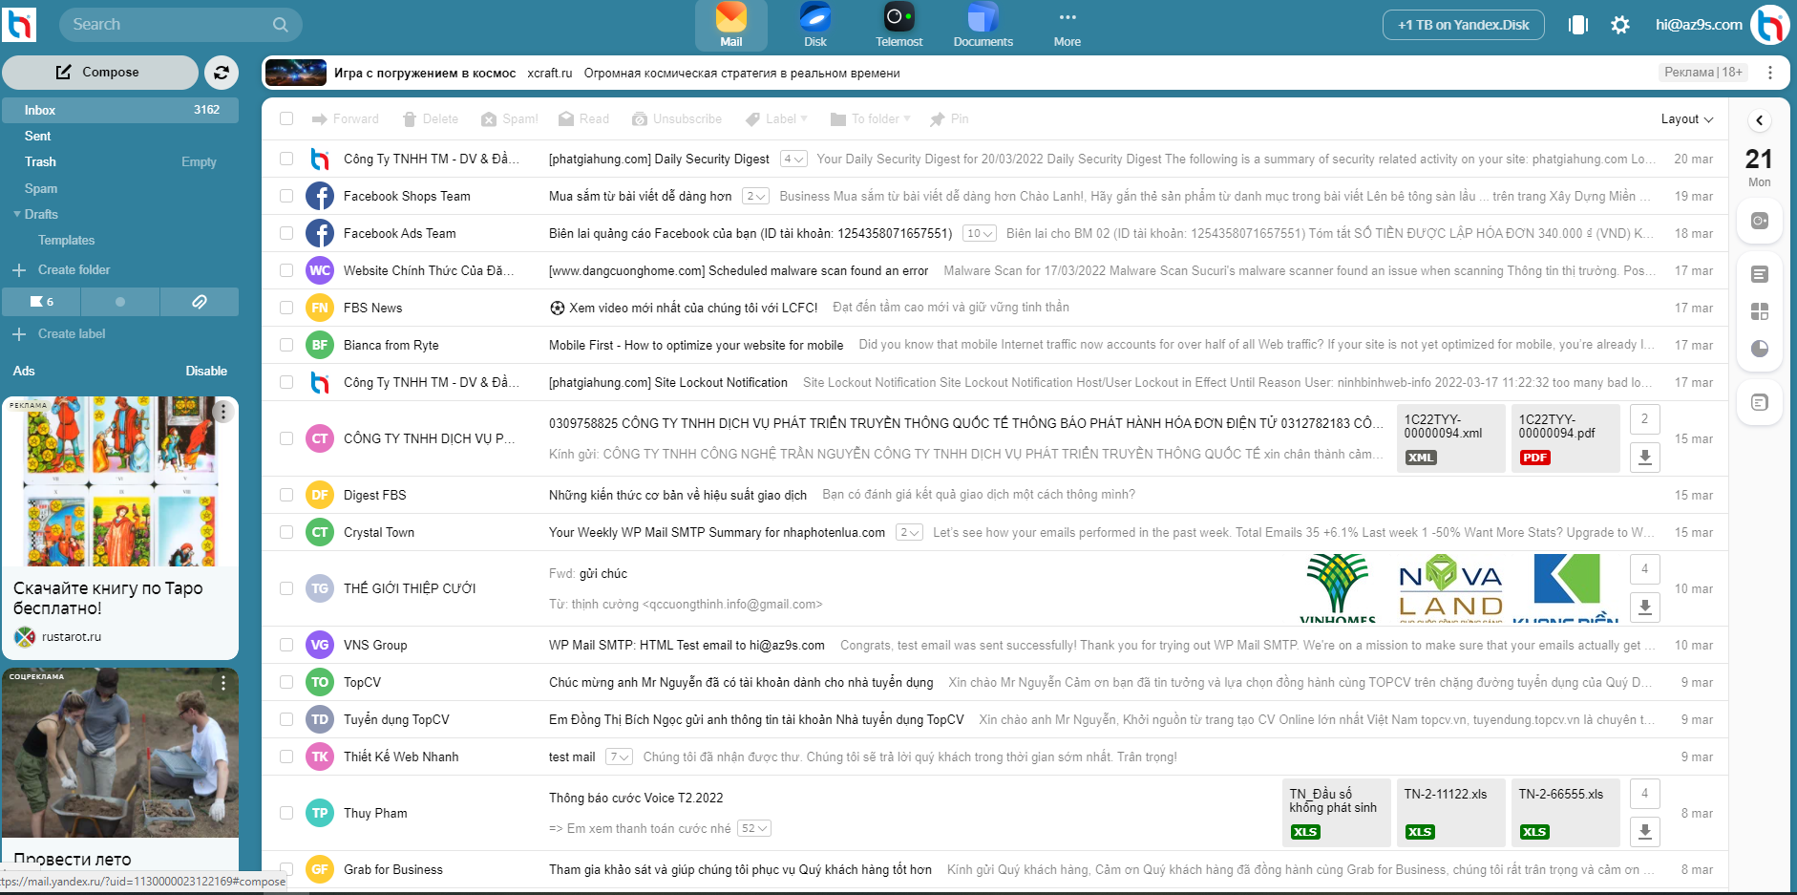Delete selected messages using the trash icon
Image resolution: width=1797 pixels, height=895 pixels.
pos(430,118)
